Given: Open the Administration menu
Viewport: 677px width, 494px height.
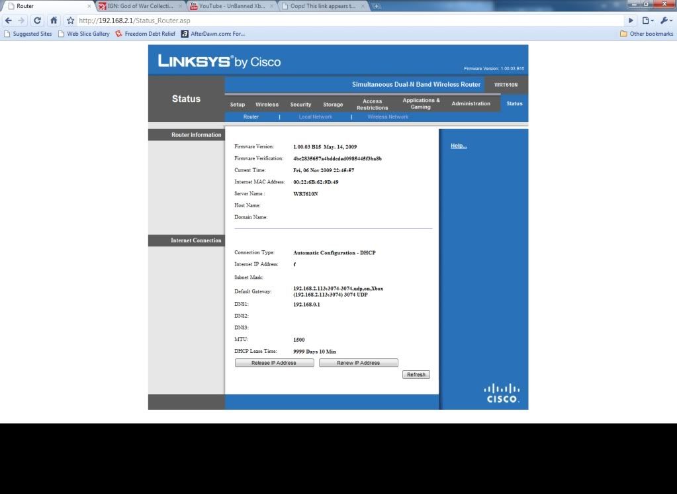Looking at the screenshot, I should [471, 104].
